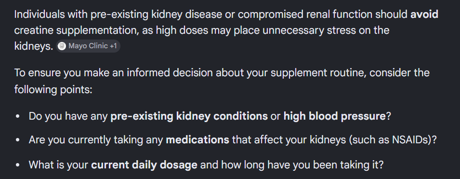460x179 pixels.
Task: Click the Mayo Clinic logo icon
Action: coord(62,46)
